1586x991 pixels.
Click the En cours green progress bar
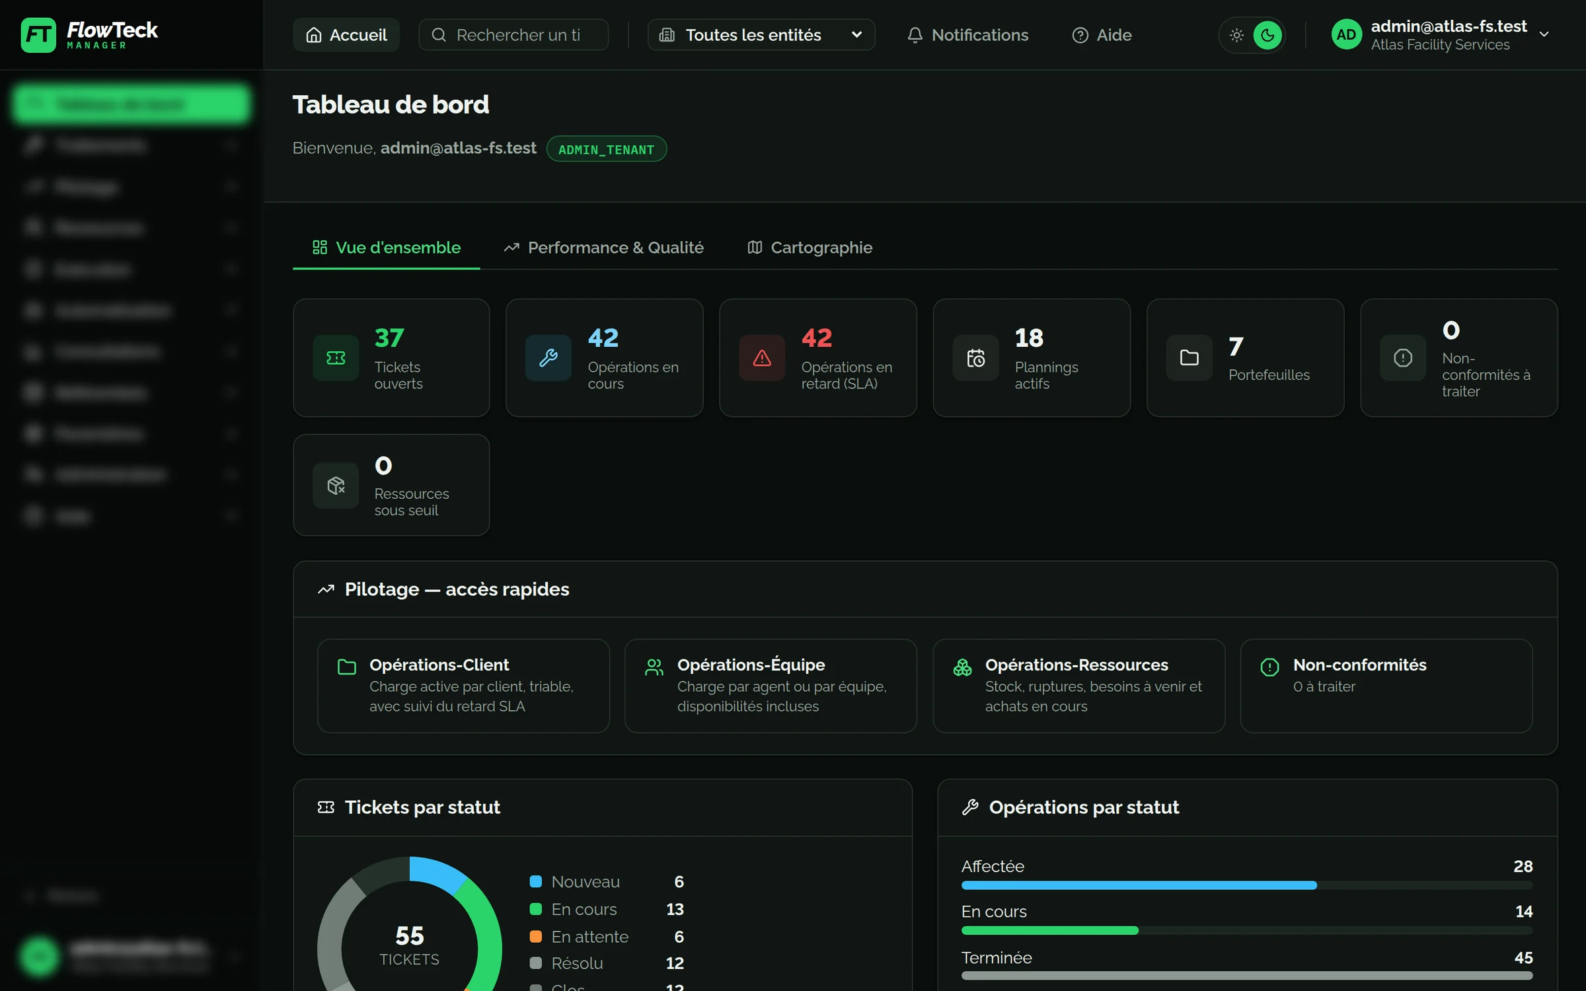pyautogui.click(x=1050, y=930)
